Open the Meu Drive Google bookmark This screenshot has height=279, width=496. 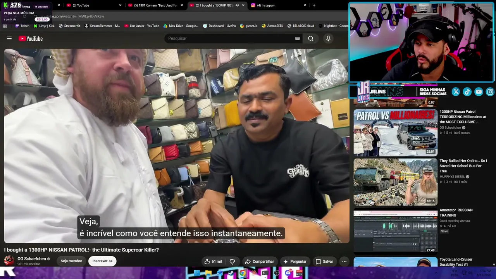pos(181,26)
